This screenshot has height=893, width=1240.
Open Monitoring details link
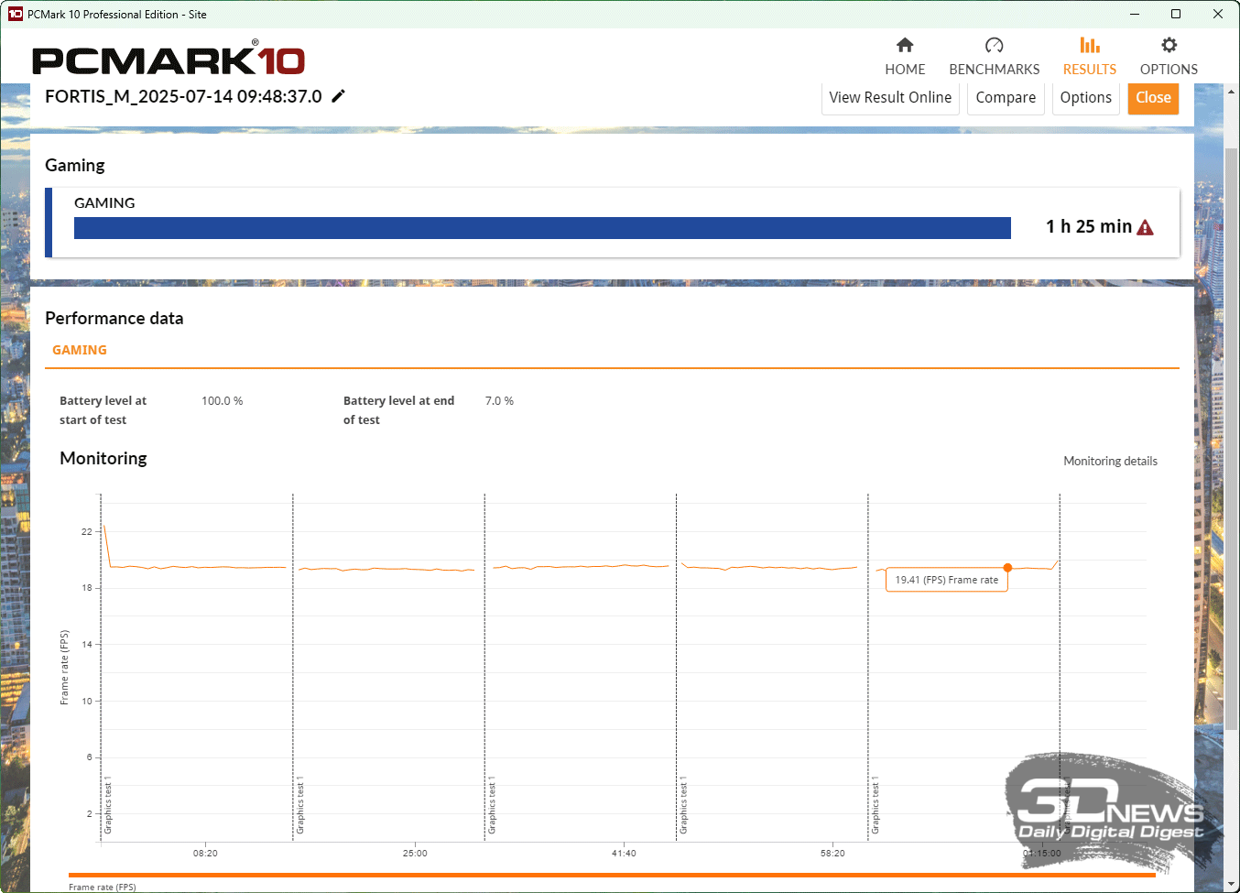pyautogui.click(x=1110, y=461)
